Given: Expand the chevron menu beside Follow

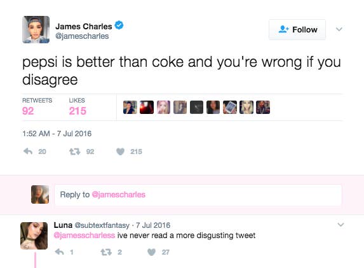Looking at the screenshot, I should point(339,29).
